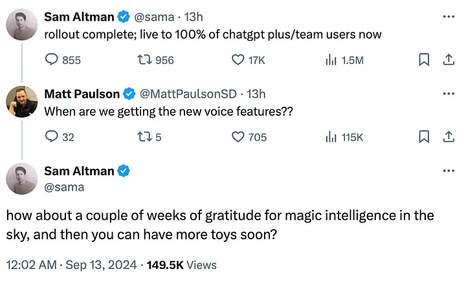Open the @sama handle in main tweet
The height and width of the screenshot is (282, 466).
(x=64, y=187)
